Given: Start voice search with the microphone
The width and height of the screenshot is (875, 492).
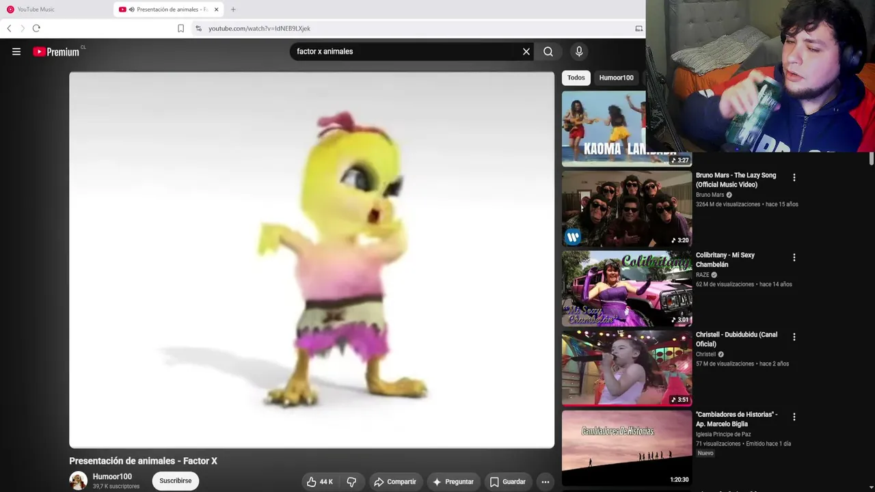Looking at the screenshot, I should click(x=579, y=51).
